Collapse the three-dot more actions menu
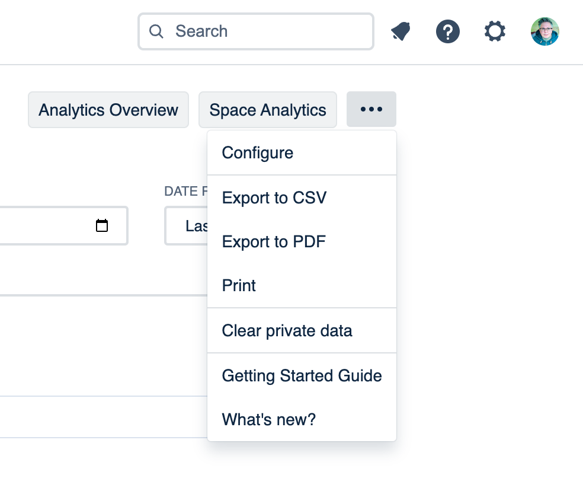 coord(371,110)
